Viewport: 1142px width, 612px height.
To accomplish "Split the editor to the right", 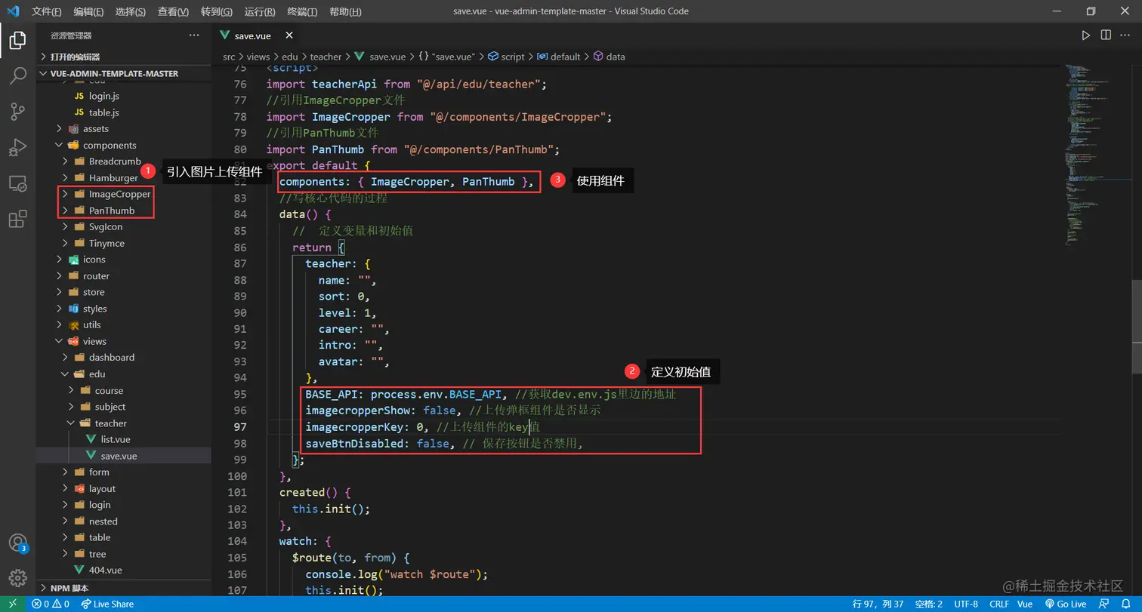I will point(1106,35).
